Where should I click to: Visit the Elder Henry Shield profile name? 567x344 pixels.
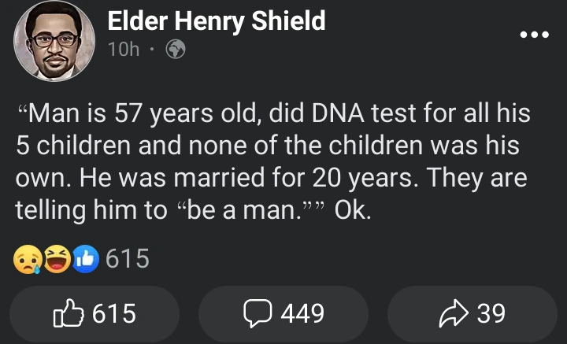click(216, 21)
